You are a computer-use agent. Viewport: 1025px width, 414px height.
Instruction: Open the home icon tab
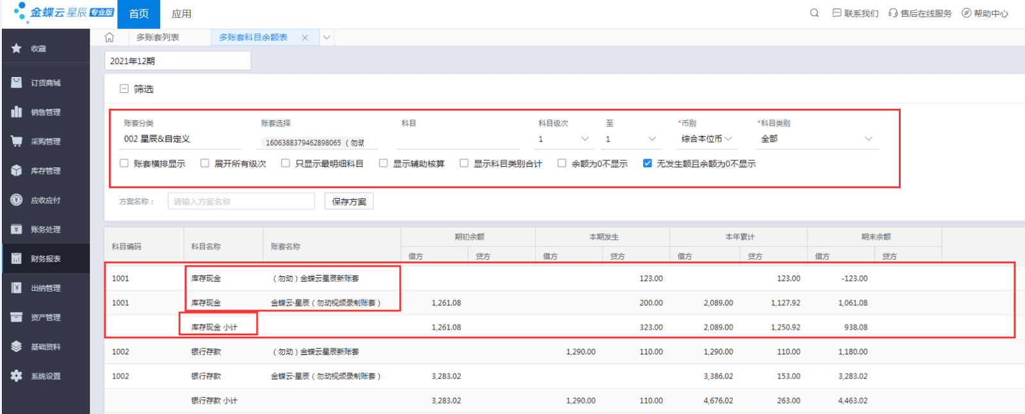(x=110, y=38)
